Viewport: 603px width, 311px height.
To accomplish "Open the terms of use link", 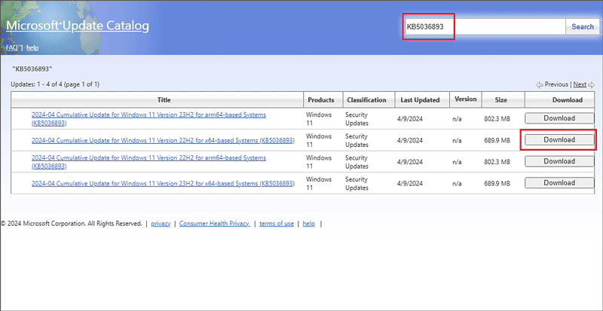I will pyautogui.click(x=277, y=224).
